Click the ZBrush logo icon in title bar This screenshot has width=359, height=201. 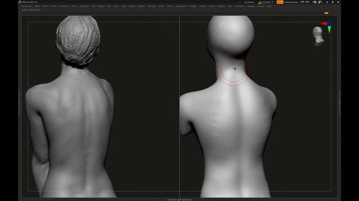click(x=20, y=2)
